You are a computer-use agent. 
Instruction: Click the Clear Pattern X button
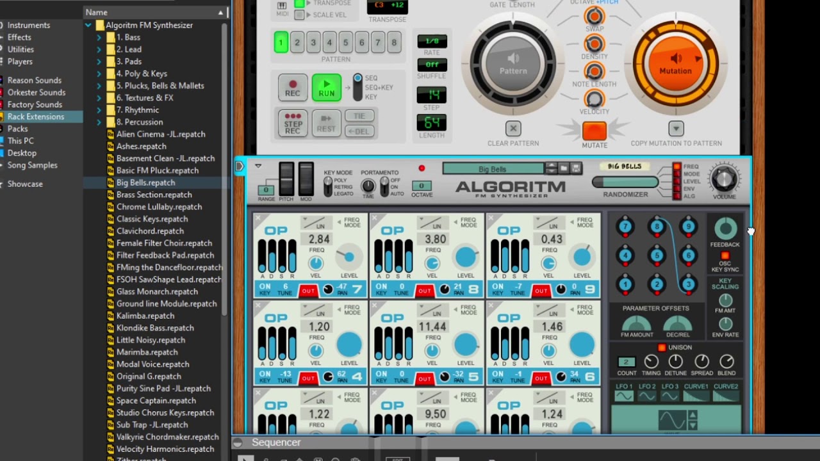point(512,128)
